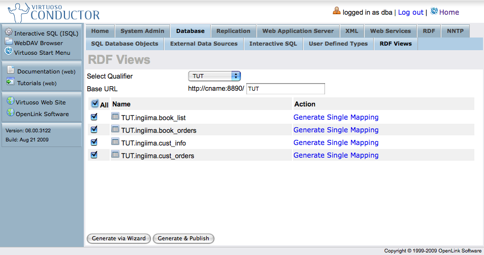Screen dimensions: 484x255
Task: Uncheck the TUT.ingiima.cust_orders checkbox
Action: (x=94, y=155)
